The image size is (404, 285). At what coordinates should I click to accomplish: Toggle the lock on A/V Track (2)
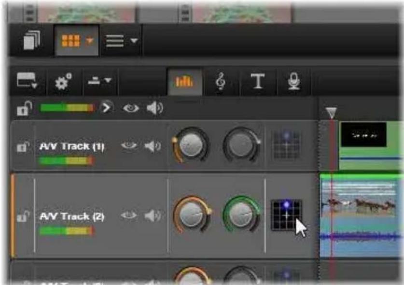23,216
